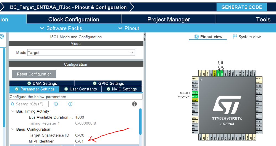The height and width of the screenshot is (146, 276).
Task: Click the left sidebar vertical scrollbar
Action: click(x=4, y=88)
